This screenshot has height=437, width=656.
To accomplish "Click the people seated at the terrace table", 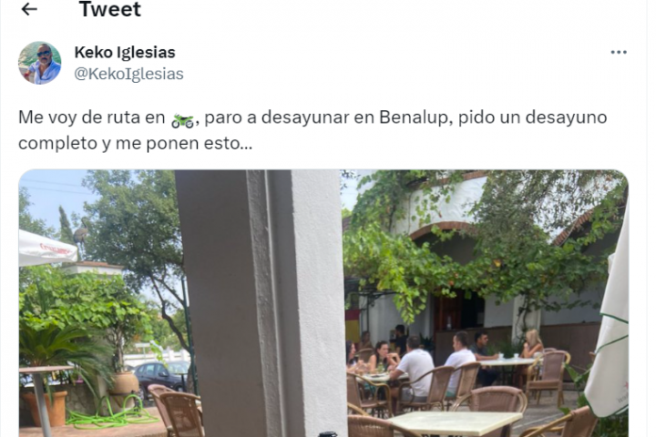I will tap(444, 361).
